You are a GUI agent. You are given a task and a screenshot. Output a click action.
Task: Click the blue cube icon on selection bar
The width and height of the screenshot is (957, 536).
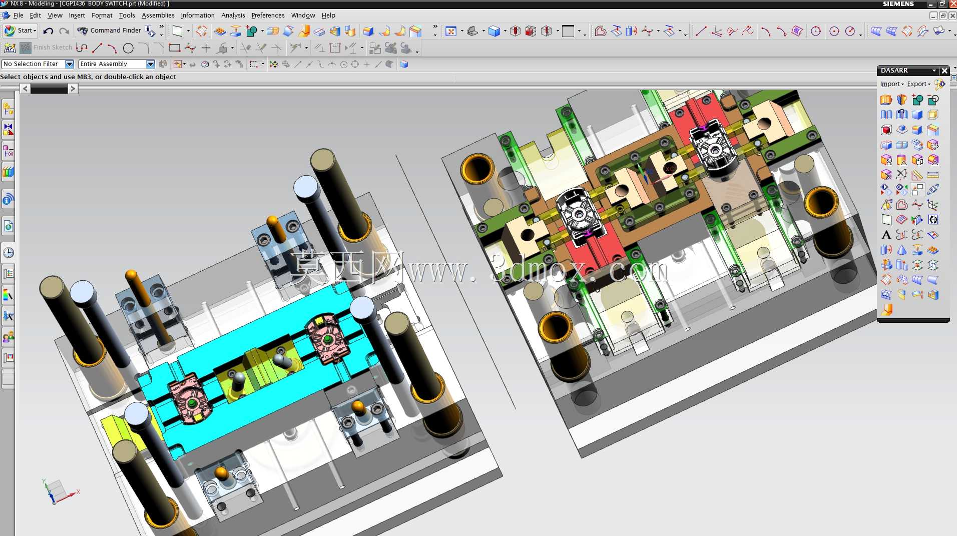404,64
